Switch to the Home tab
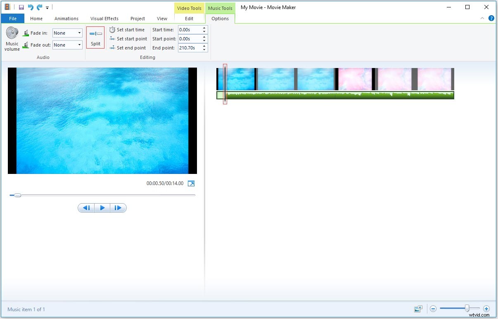 point(36,18)
